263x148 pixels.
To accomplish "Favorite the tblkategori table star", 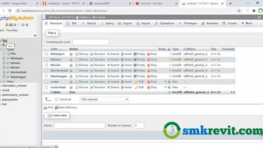I will click(71, 54).
